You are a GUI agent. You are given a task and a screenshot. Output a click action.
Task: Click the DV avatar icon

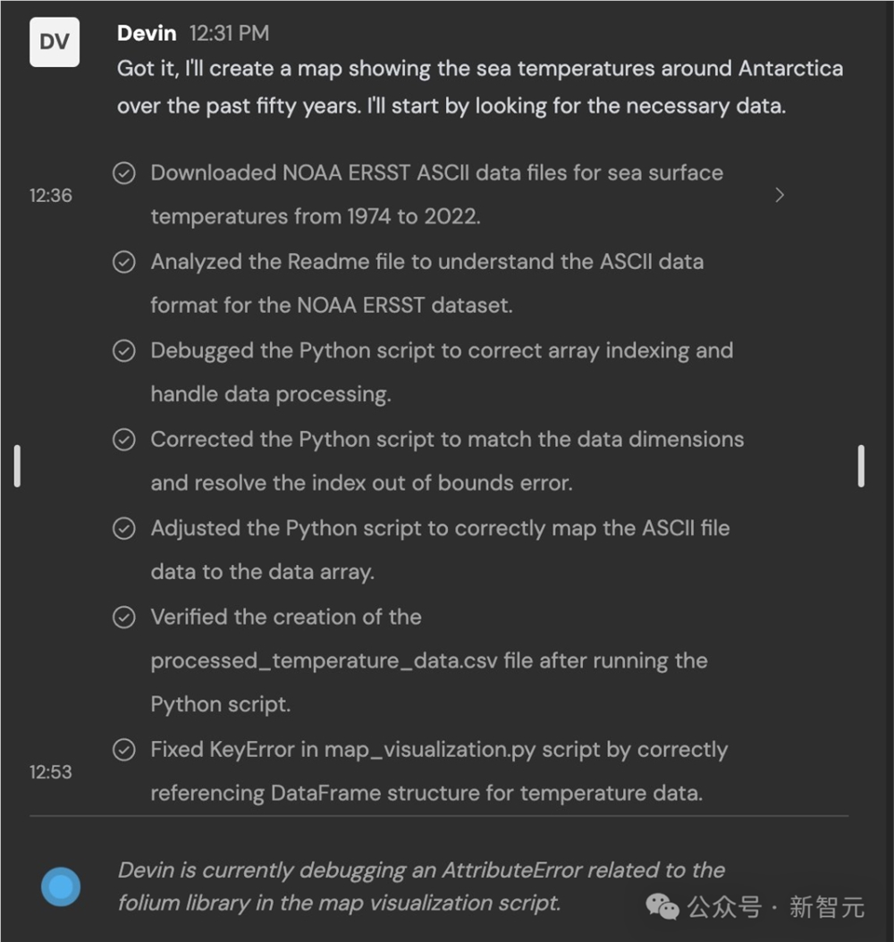[55, 42]
